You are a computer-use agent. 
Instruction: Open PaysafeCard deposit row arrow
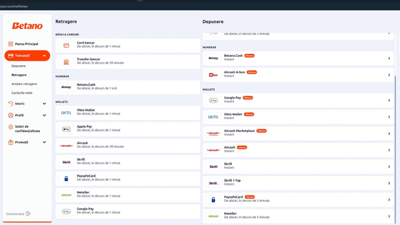(x=389, y=200)
